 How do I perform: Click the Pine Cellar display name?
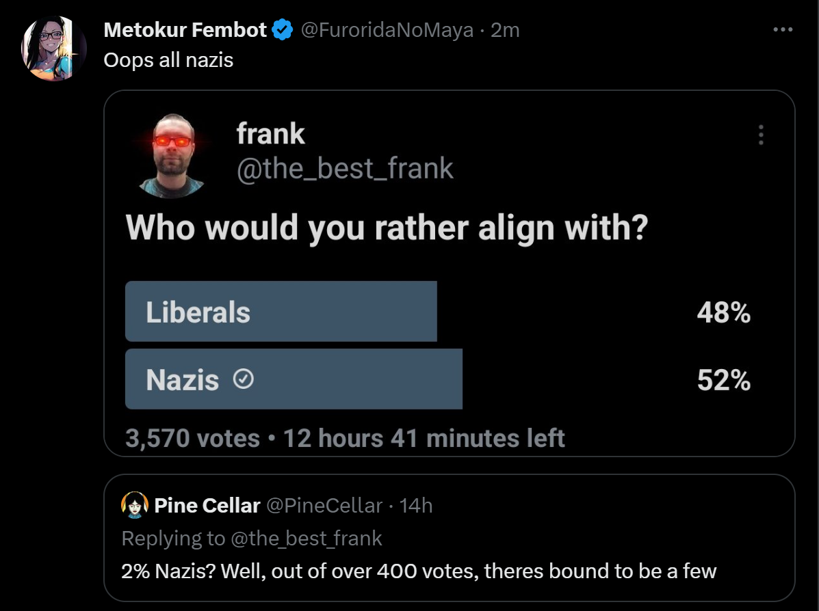(x=207, y=505)
